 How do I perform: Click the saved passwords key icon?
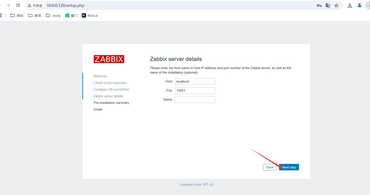coord(319,5)
